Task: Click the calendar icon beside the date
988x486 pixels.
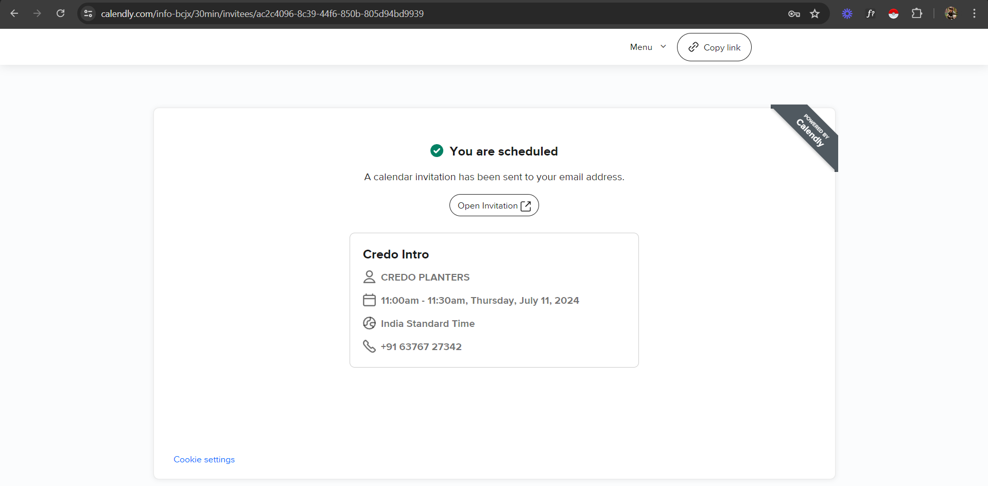Action: (369, 300)
